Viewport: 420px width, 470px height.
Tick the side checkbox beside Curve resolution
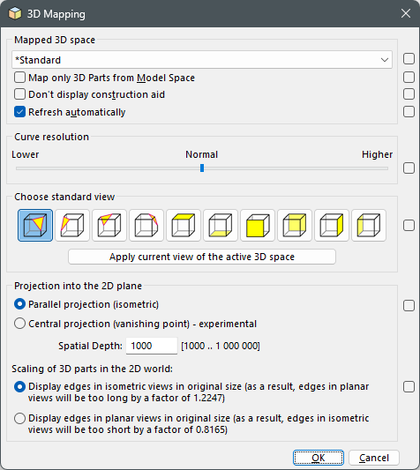pyautogui.click(x=409, y=168)
